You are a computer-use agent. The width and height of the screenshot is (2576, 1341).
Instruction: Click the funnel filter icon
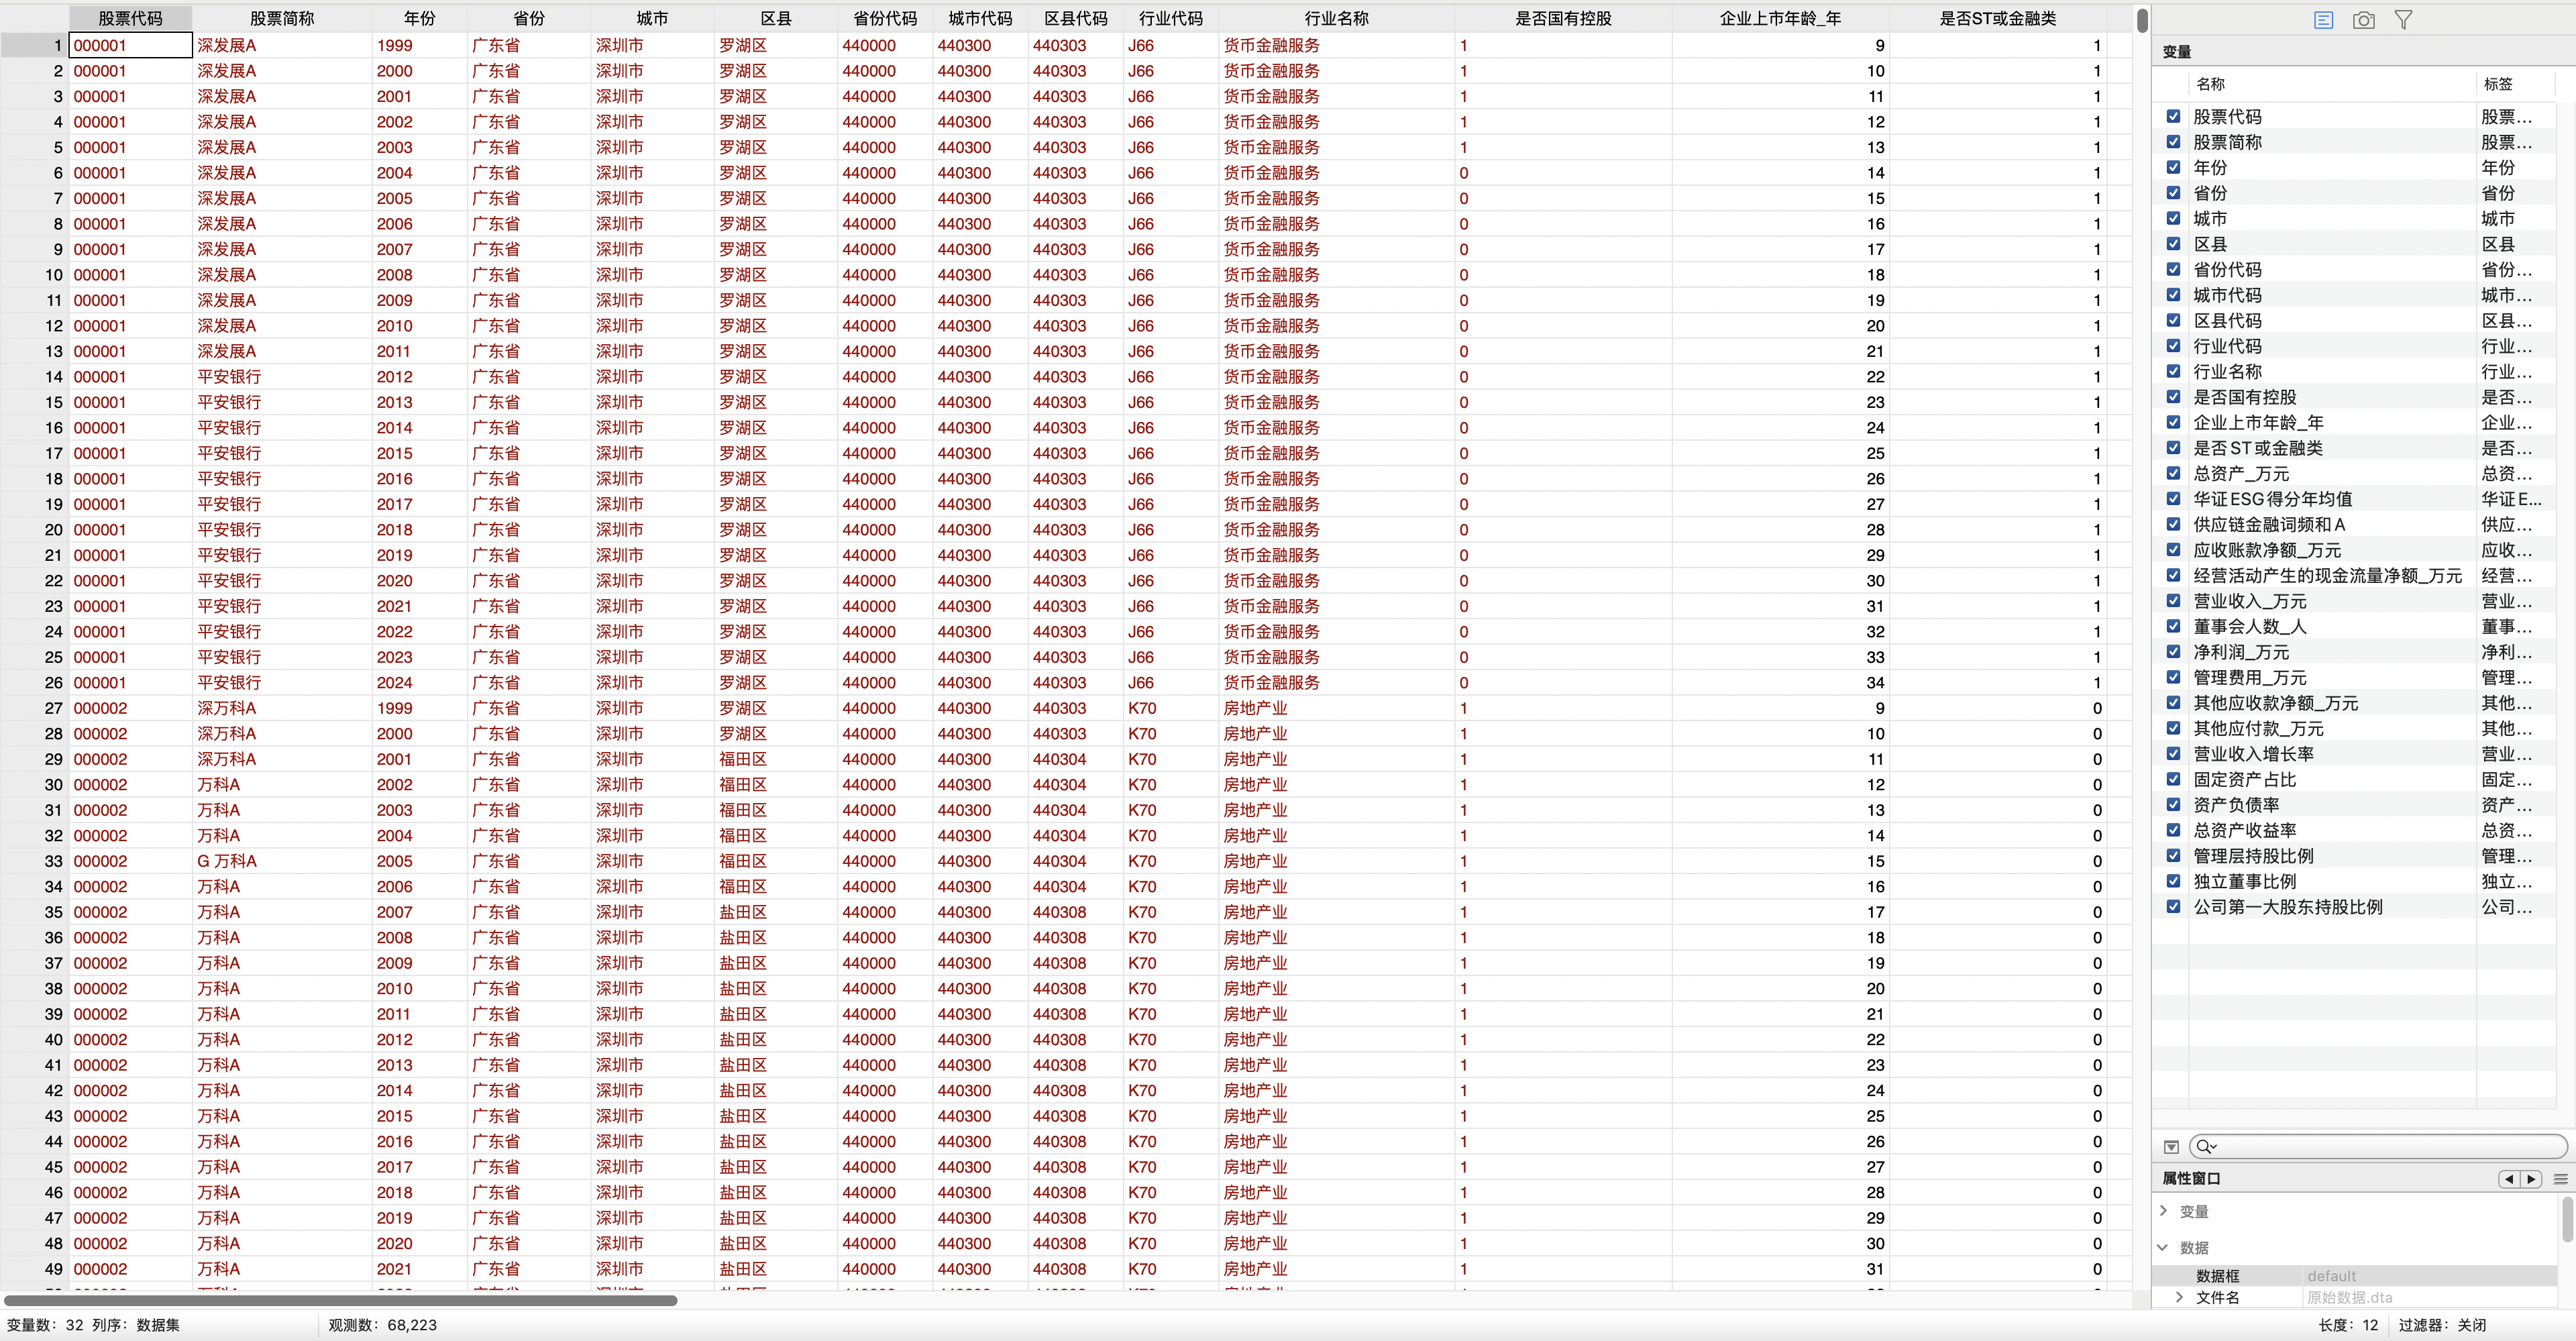[x=2403, y=20]
